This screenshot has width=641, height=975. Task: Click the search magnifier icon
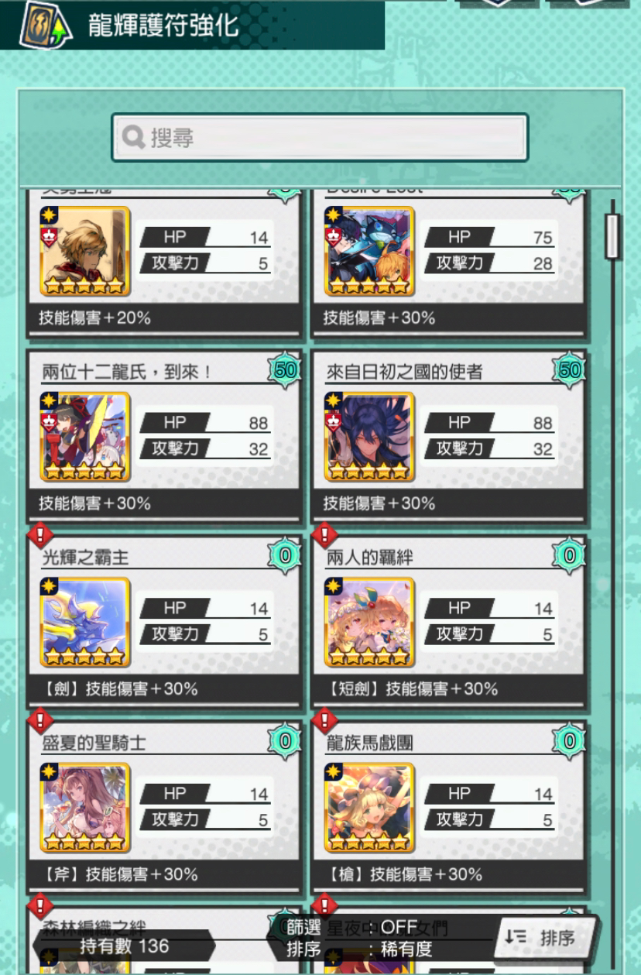pos(134,138)
